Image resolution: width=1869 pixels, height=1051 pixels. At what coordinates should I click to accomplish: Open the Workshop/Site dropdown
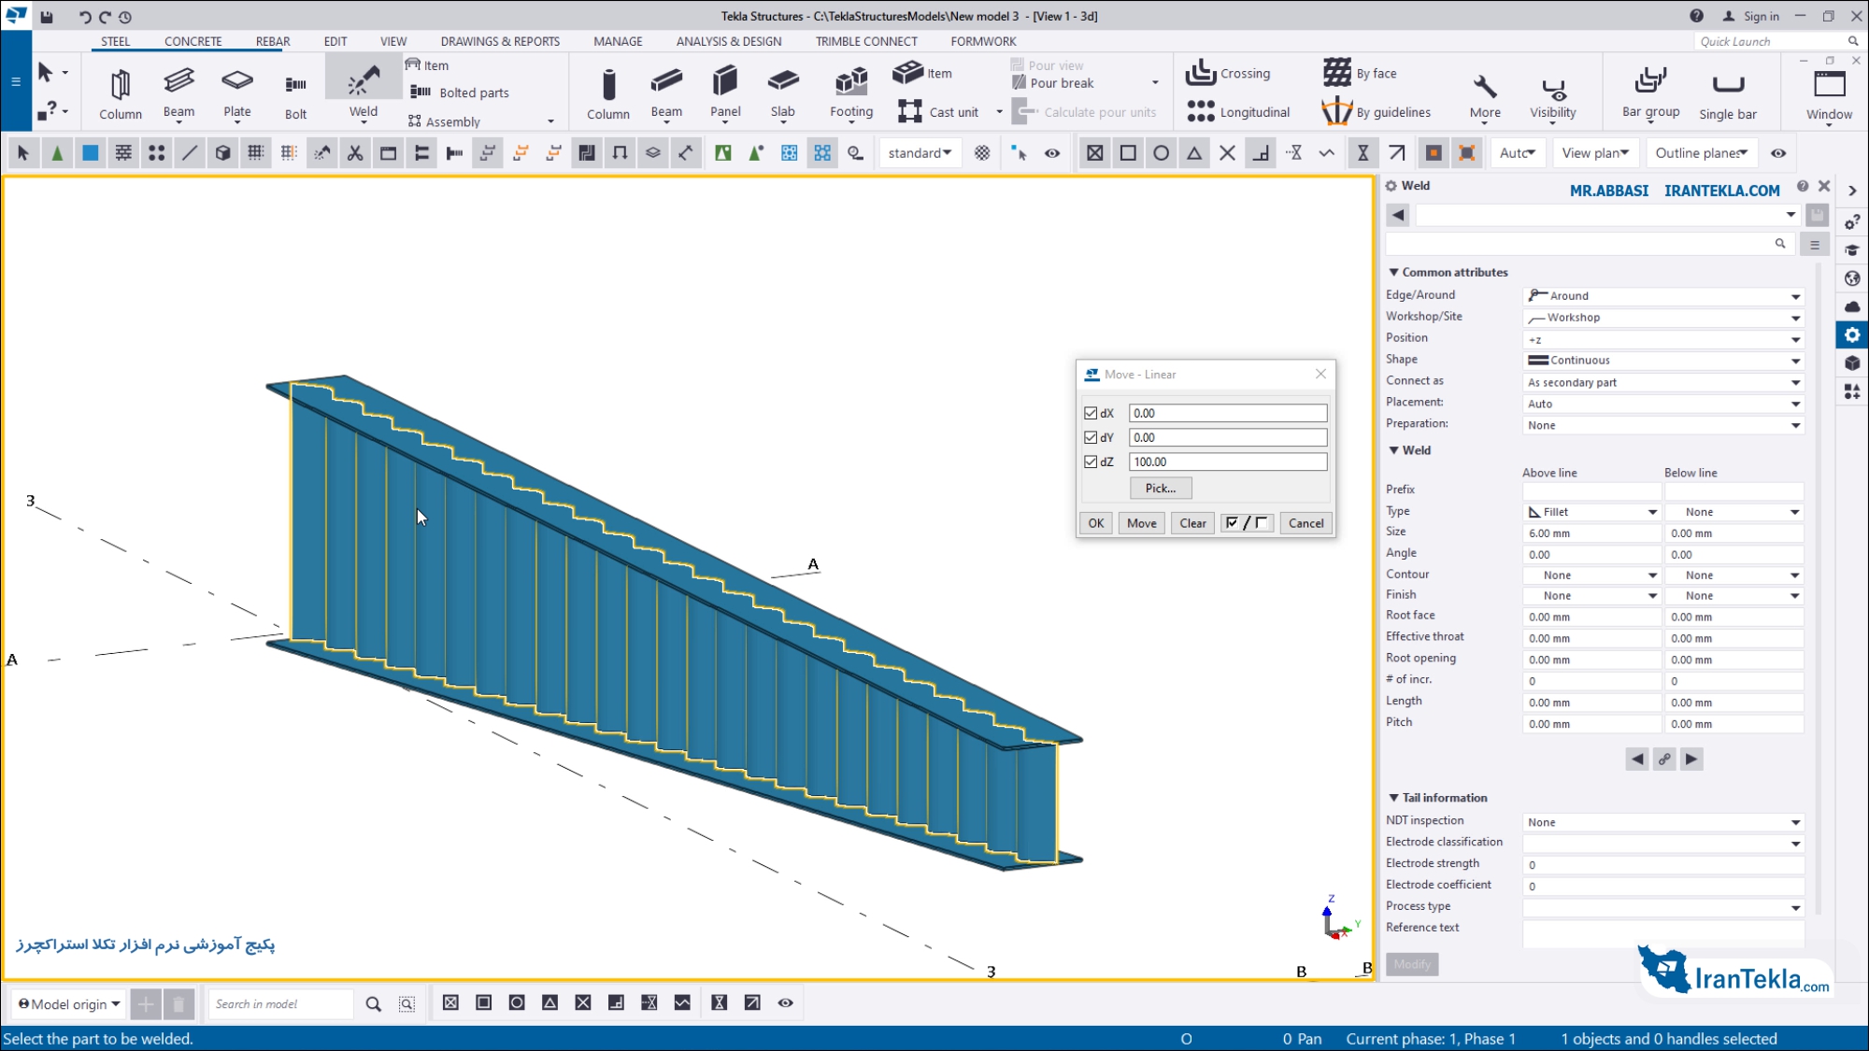(x=1663, y=318)
